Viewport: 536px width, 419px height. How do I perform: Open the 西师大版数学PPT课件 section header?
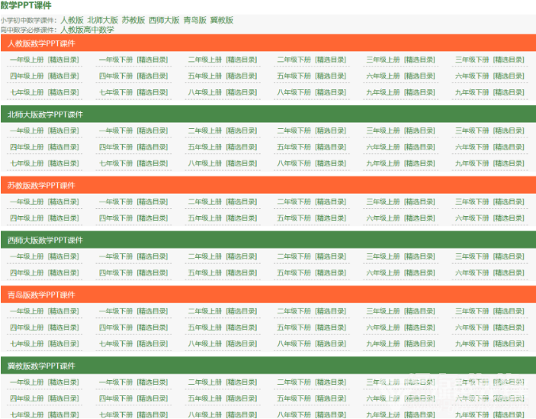tap(45, 240)
